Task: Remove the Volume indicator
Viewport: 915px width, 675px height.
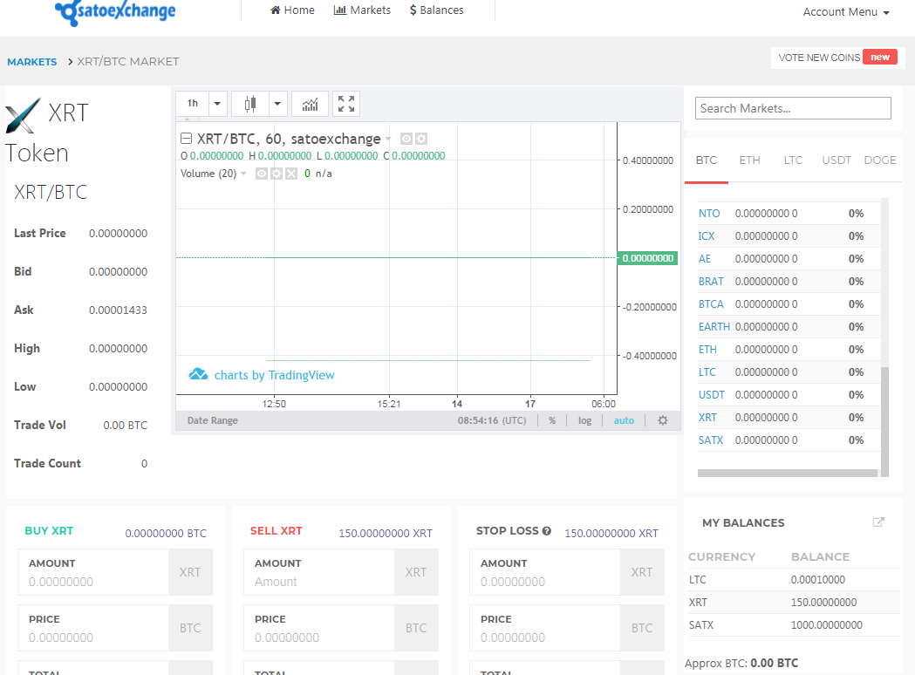Action: (291, 174)
